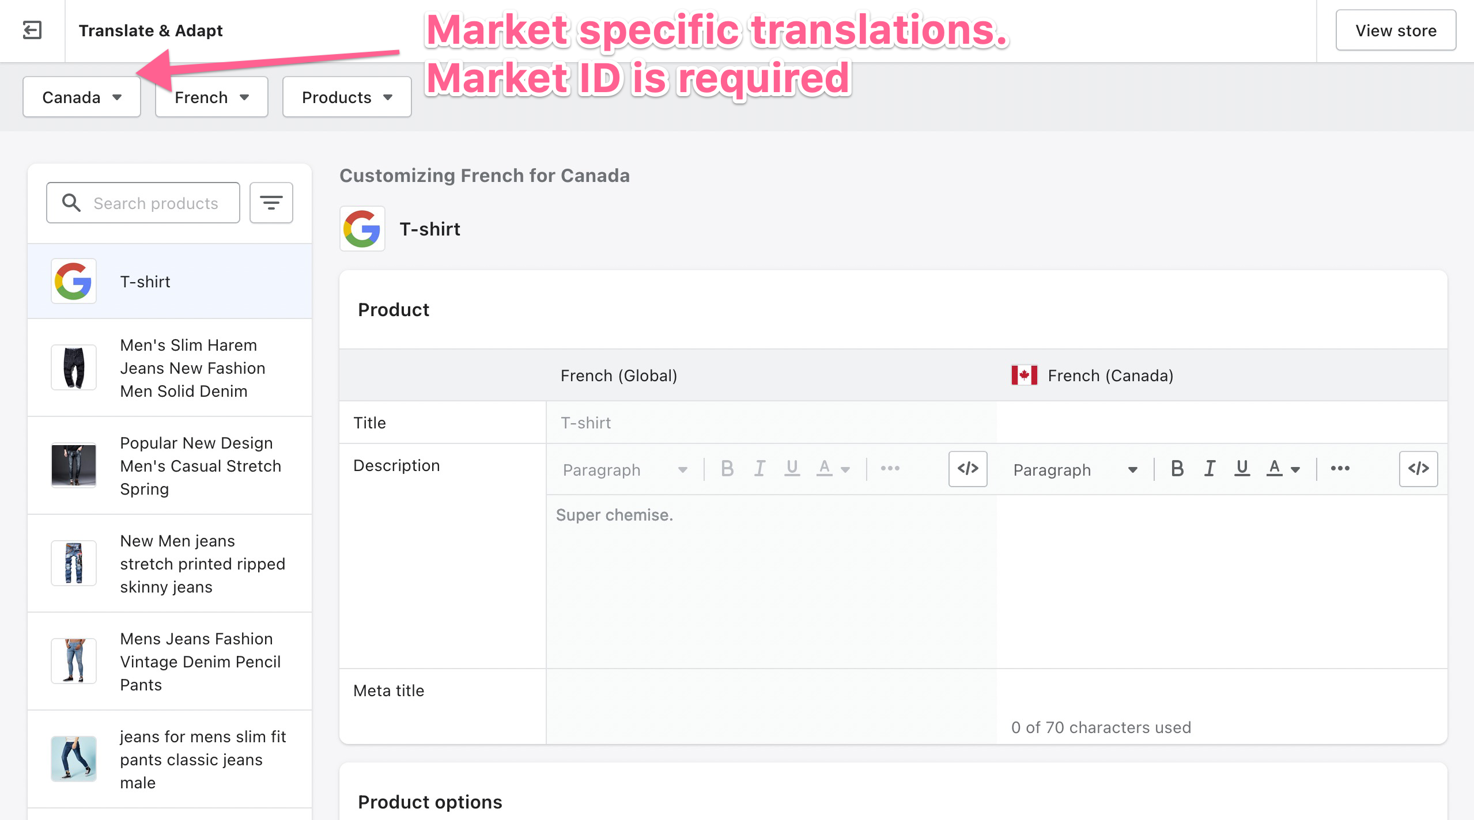Open more formatting options in Canada editor

(1340, 469)
